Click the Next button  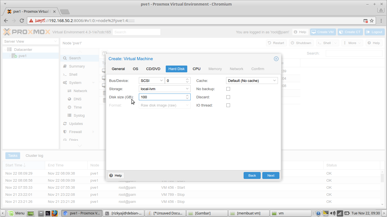[x=271, y=175]
